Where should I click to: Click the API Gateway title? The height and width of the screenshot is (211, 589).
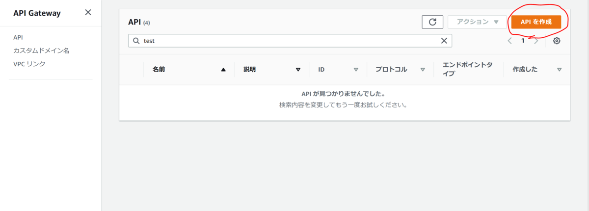tap(37, 13)
